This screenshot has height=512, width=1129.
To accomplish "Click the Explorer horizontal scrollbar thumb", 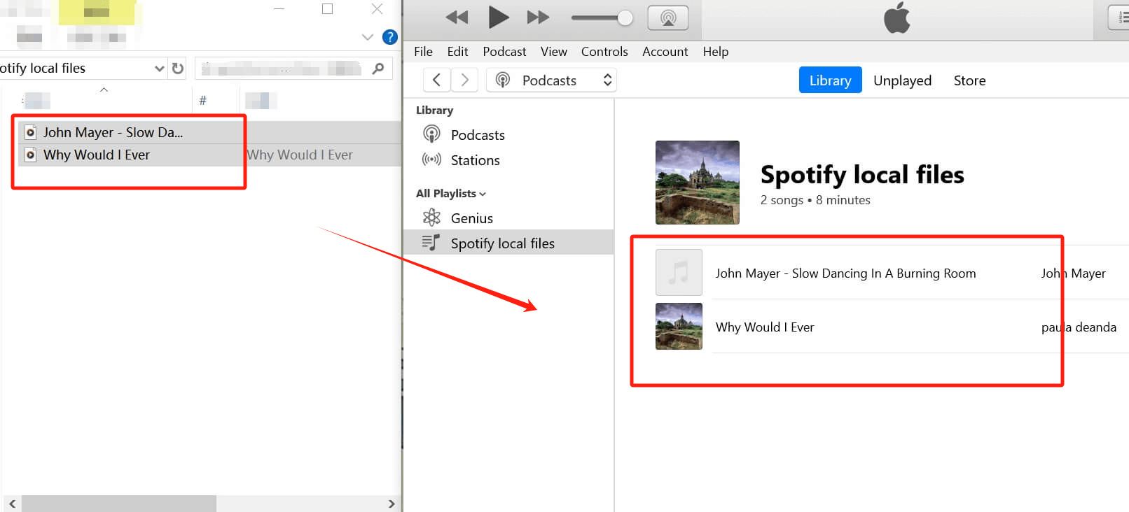I will pos(118,504).
